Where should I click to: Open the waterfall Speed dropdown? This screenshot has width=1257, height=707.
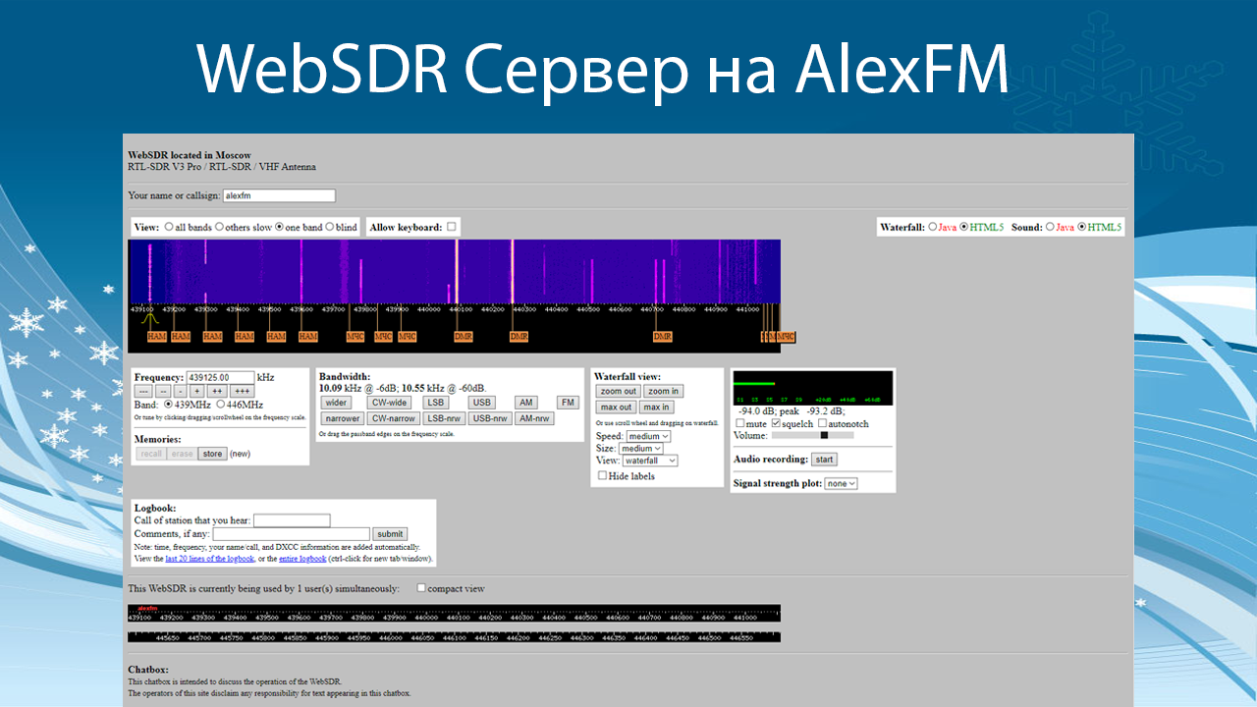point(648,436)
